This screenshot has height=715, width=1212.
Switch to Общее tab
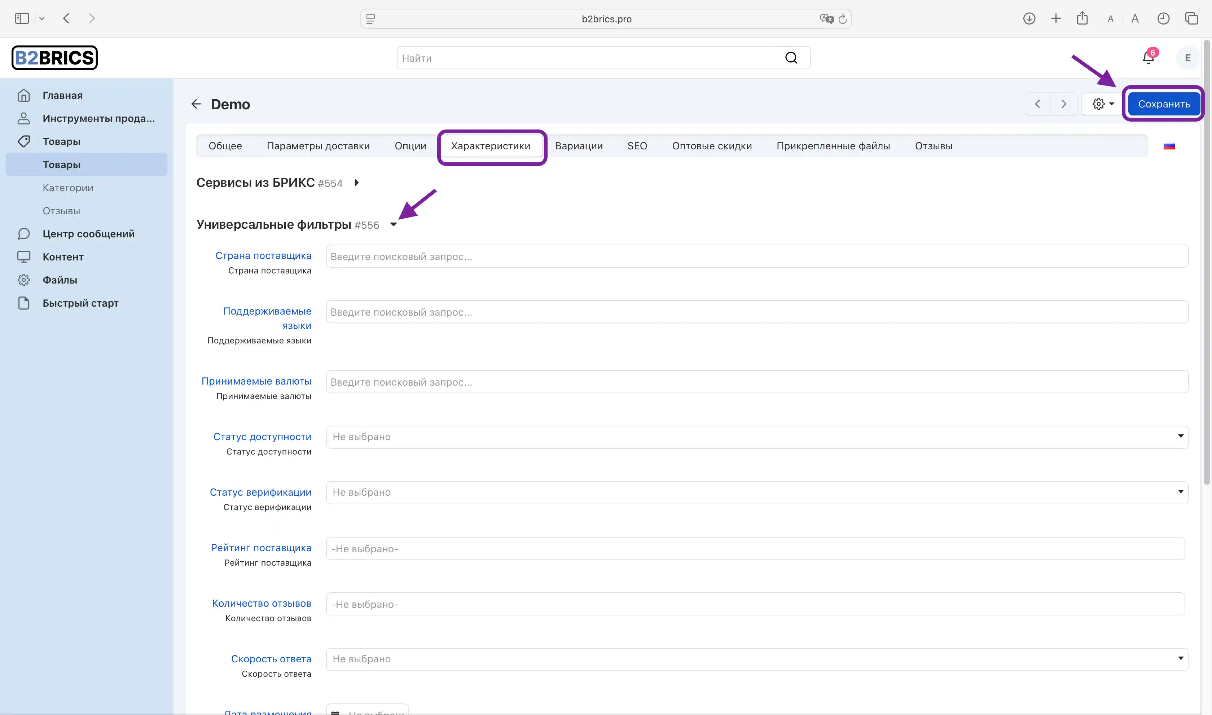[225, 146]
